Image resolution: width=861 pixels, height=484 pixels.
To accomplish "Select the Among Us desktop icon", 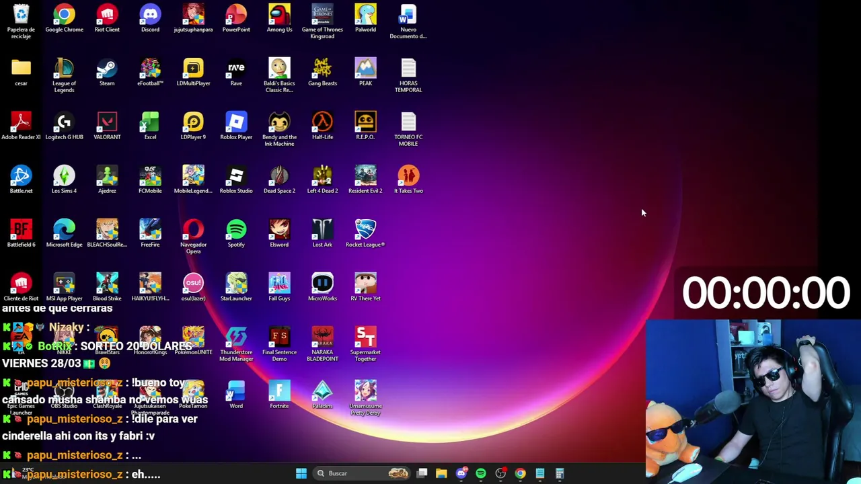I will (x=279, y=18).
